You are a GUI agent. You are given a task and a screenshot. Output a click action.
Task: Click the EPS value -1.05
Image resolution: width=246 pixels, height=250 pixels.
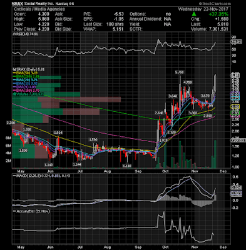point(118,19)
